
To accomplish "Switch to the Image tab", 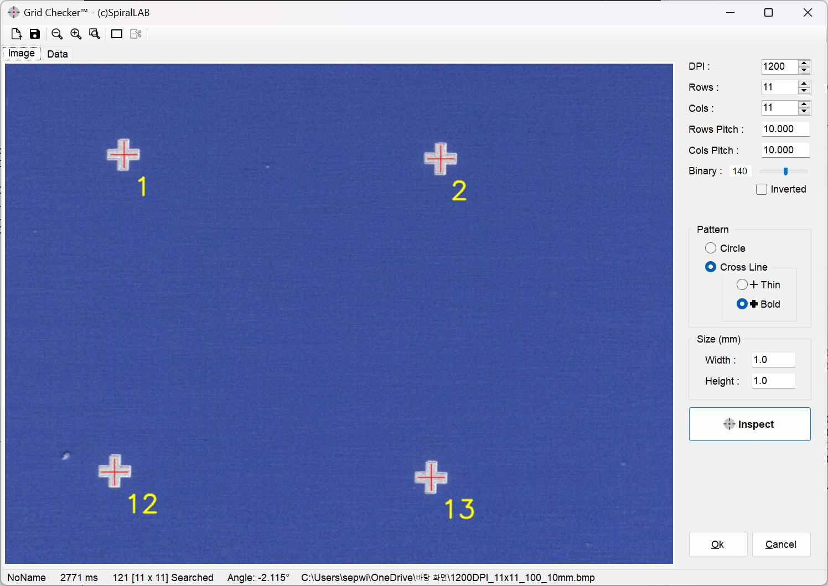I will [22, 53].
